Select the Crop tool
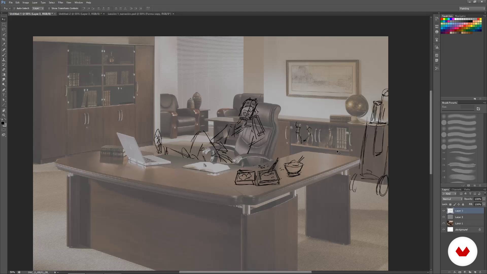This screenshot has width=487, height=274. tap(4, 39)
